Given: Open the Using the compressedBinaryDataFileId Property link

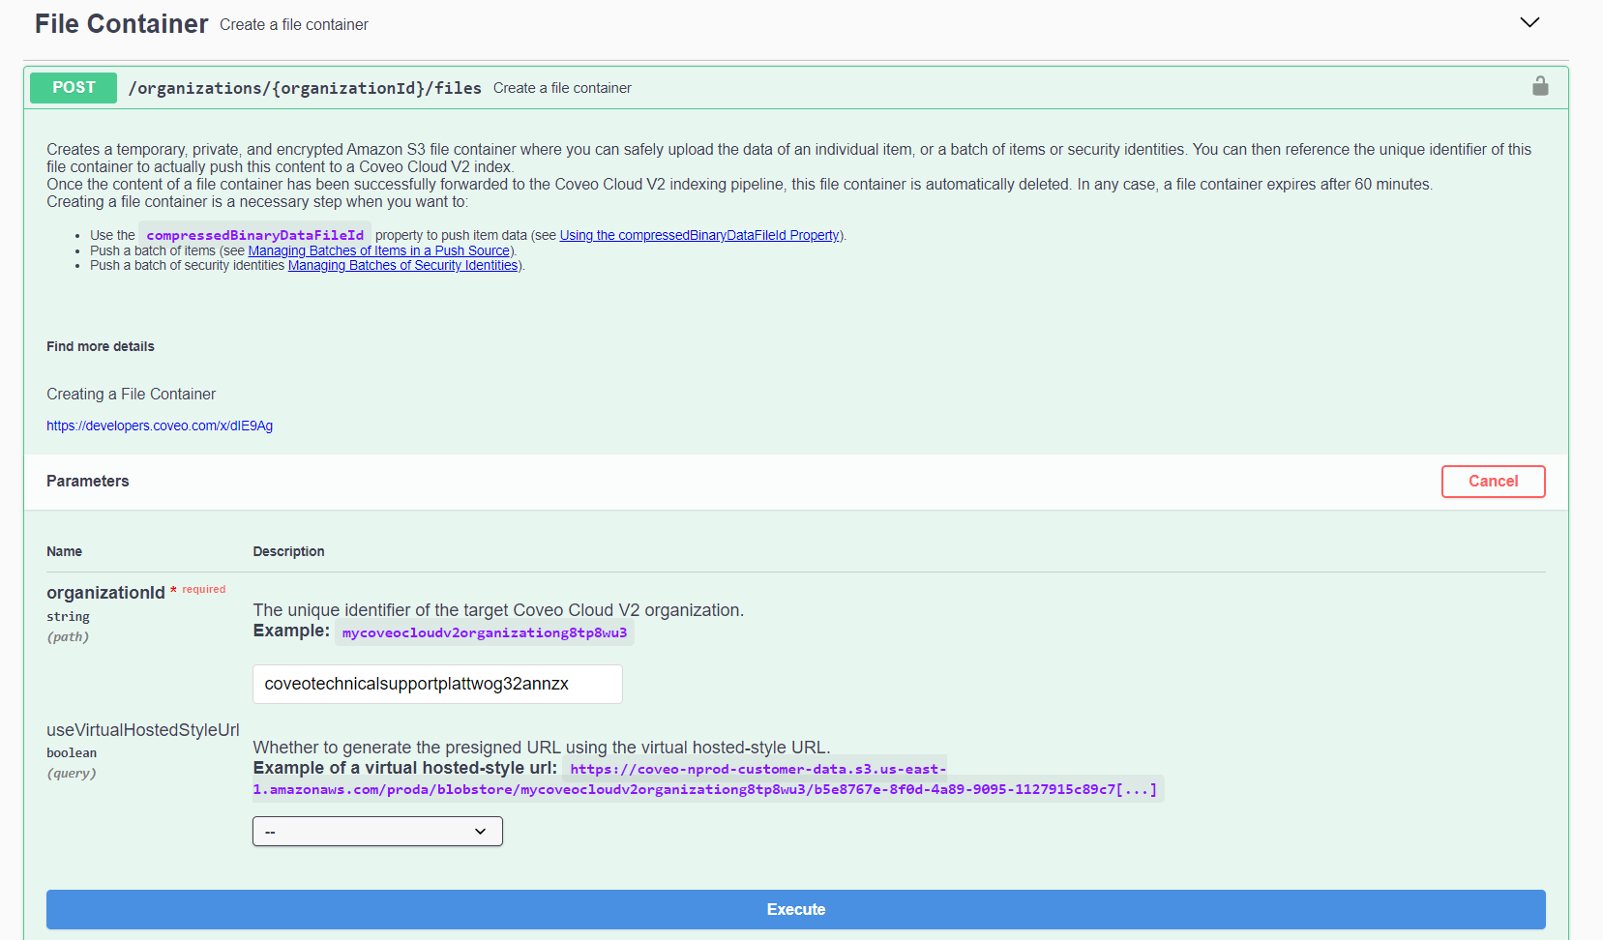Looking at the screenshot, I should tap(699, 235).
